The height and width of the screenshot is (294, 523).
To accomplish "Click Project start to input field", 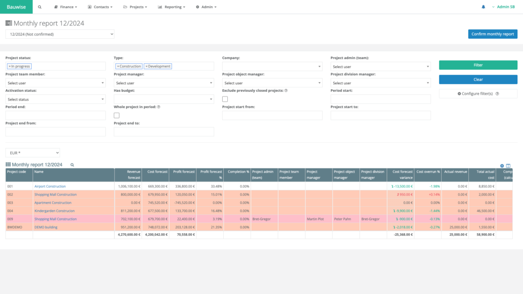I will coord(381,115).
